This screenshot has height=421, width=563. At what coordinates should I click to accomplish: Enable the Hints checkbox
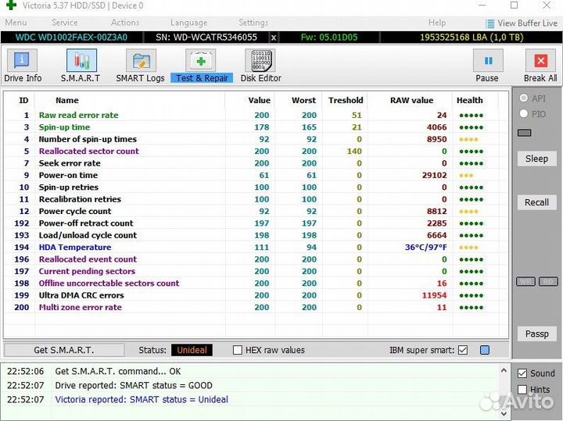(x=522, y=390)
